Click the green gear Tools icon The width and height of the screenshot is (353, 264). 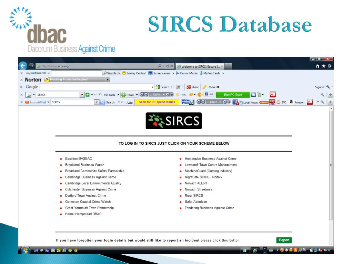click(123, 95)
